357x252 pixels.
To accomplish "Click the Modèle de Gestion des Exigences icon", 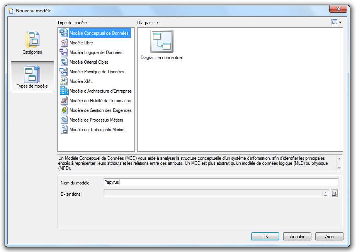I will (64, 110).
